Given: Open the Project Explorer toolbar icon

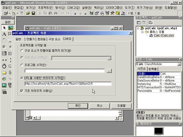Looking at the screenshot, I should tap(91, 13).
